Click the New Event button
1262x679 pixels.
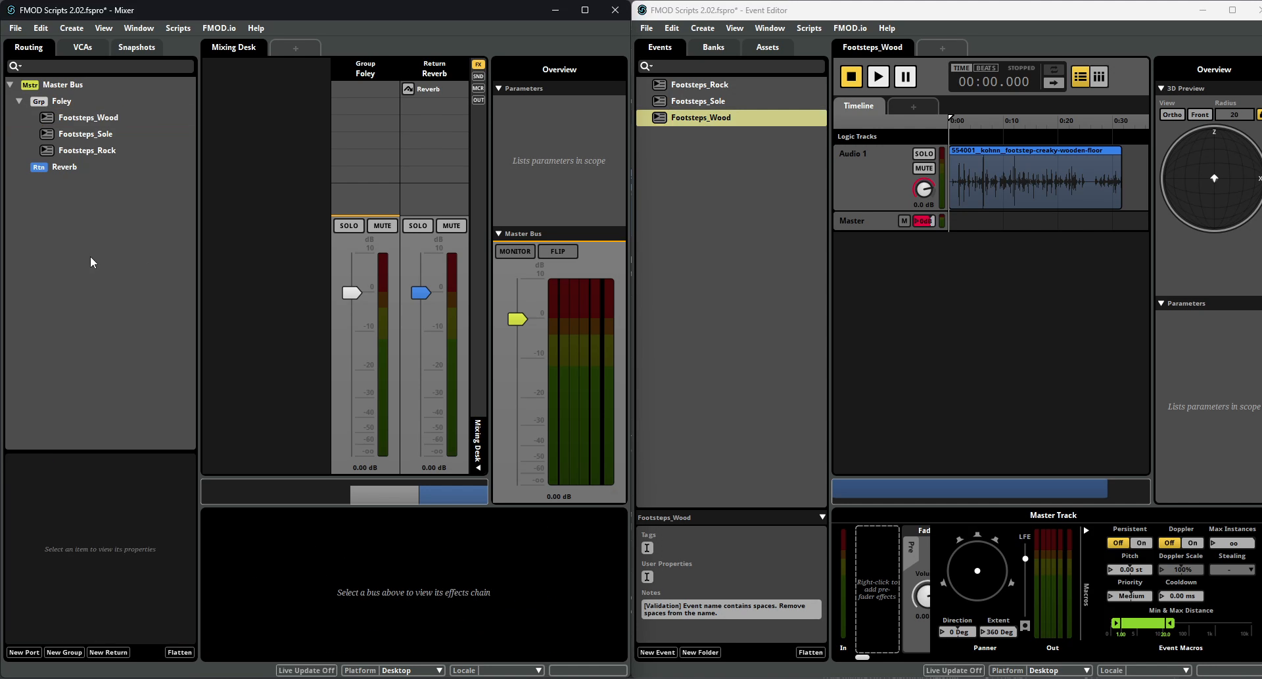point(657,653)
